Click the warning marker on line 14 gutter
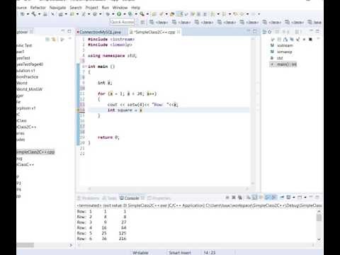Image resolution: width=340 pixels, height=255 pixels. (x=79, y=110)
